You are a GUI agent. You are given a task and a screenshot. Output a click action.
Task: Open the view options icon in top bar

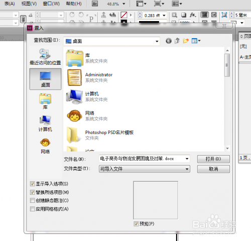141,4
